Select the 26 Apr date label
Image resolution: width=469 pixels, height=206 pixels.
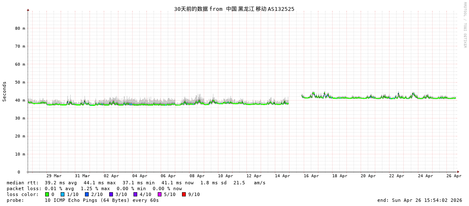[454, 176]
